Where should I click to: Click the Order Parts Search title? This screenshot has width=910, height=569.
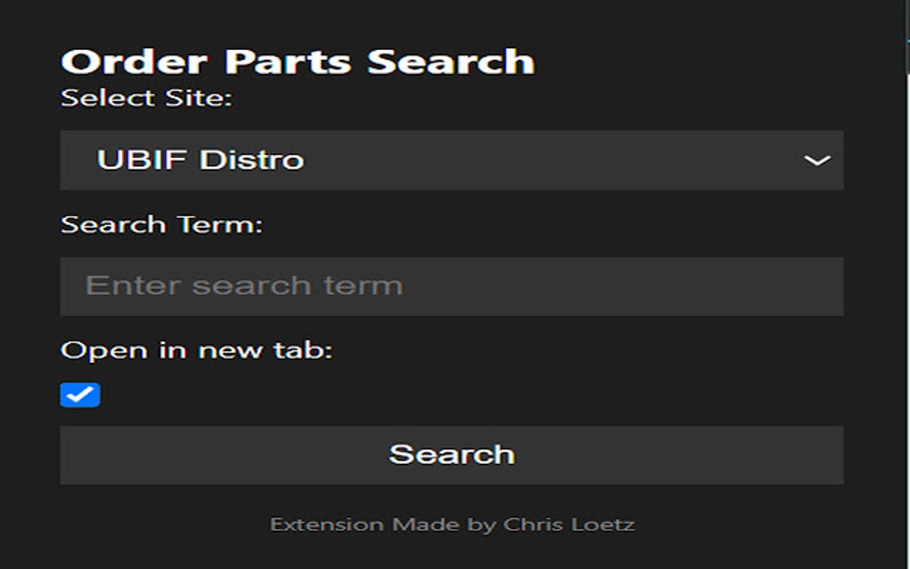[x=297, y=60]
